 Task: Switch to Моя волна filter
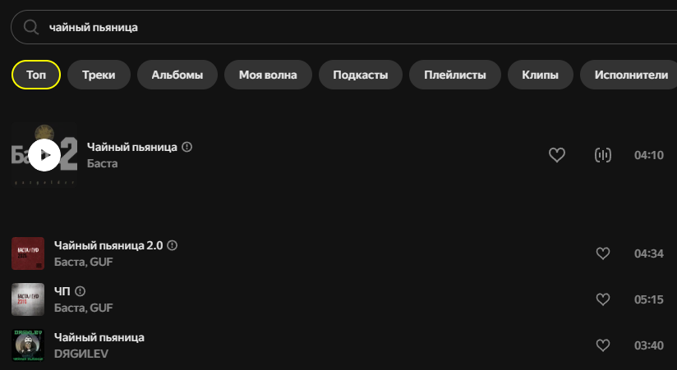(268, 75)
